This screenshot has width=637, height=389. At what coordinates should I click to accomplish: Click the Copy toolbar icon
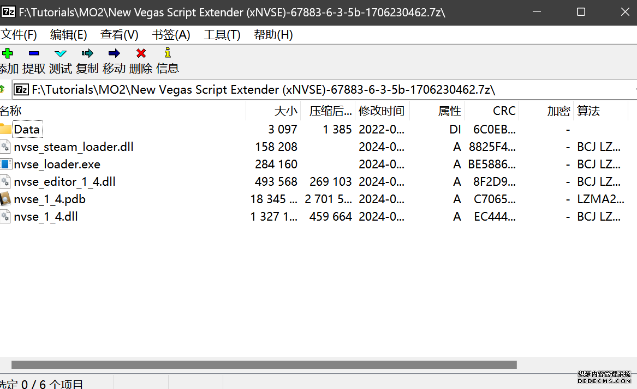coord(87,53)
